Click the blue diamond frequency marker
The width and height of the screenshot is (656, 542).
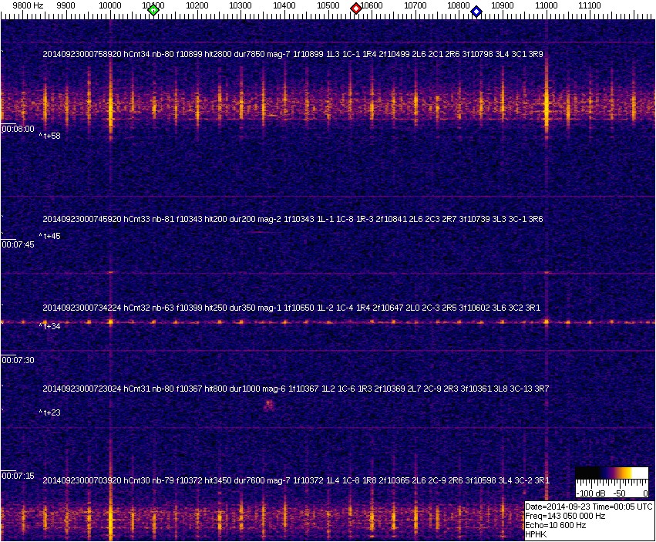click(476, 12)
